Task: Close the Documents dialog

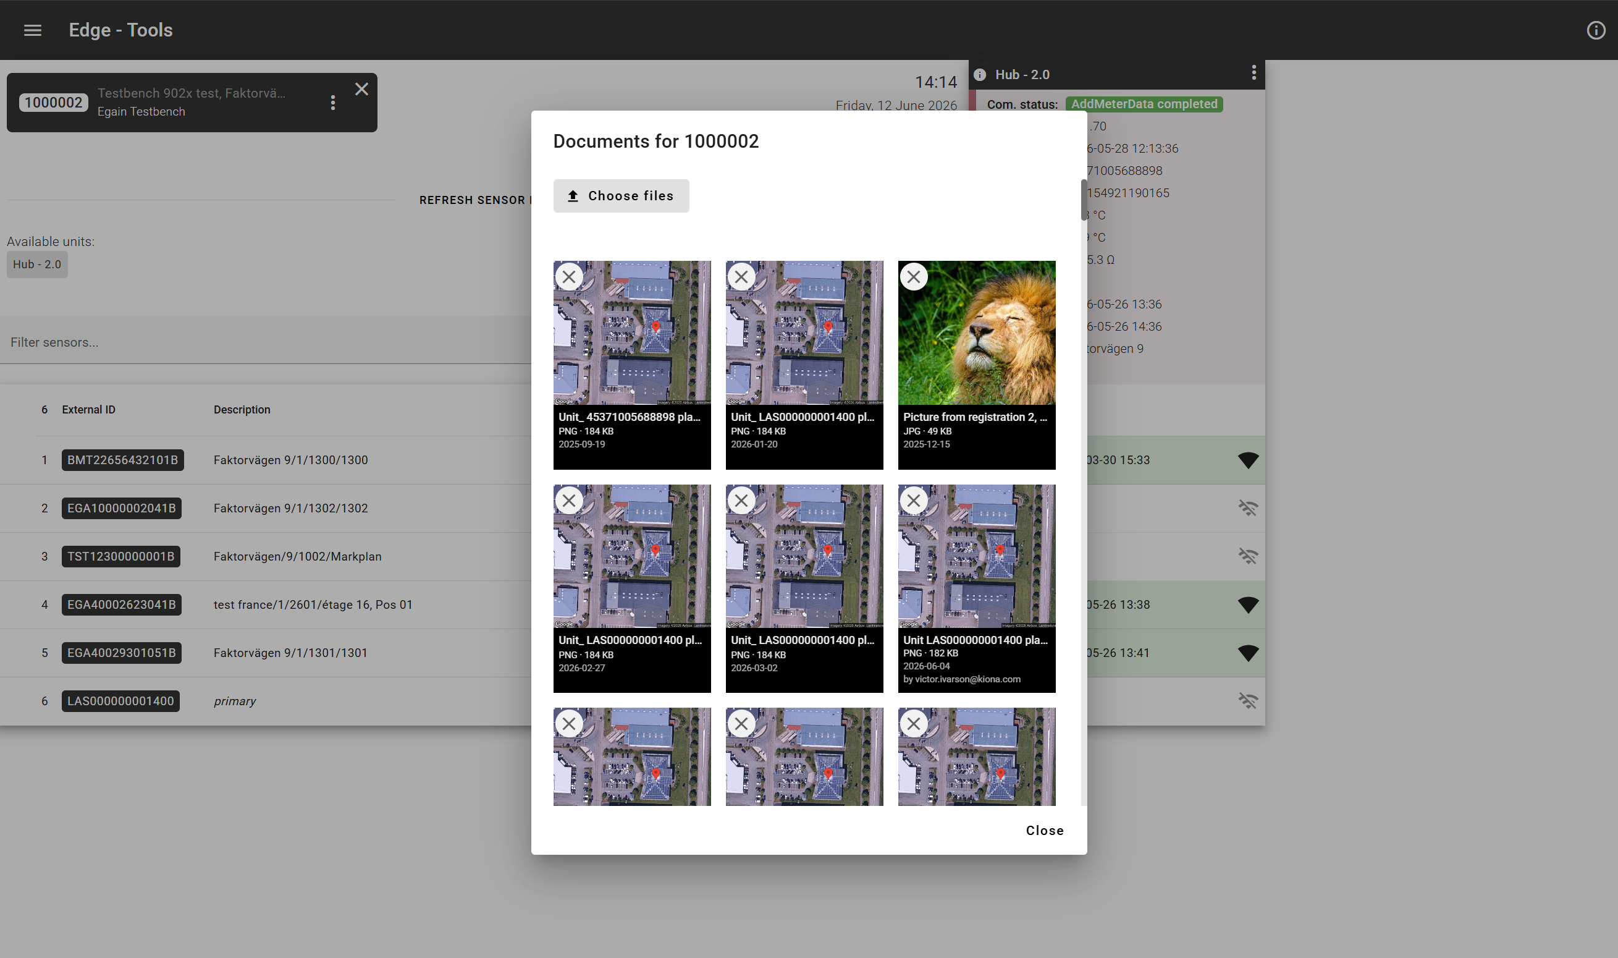Action: (x=1045, y=830)
